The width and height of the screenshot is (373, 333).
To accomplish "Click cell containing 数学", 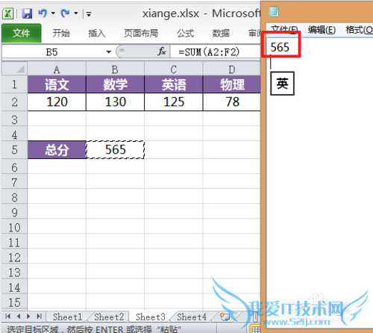I will pyautogui.click(x=115, y=84).
